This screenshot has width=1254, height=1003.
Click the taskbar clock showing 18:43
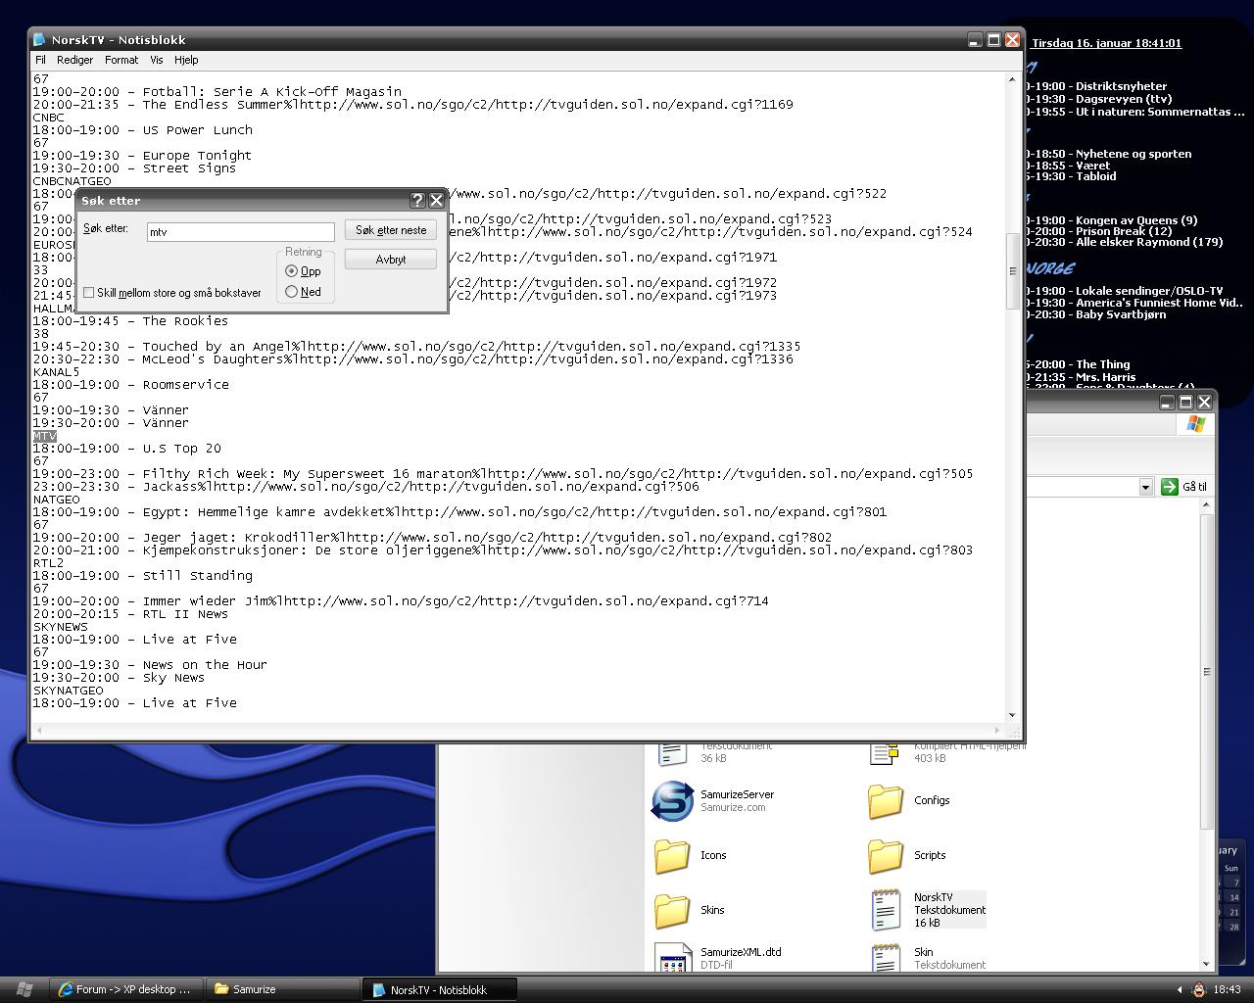(1227, 989)
